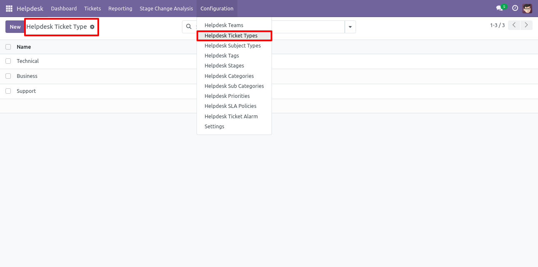Open the Technical ticket type row
Screen dimensions: 538x267
tap(269, 61)
